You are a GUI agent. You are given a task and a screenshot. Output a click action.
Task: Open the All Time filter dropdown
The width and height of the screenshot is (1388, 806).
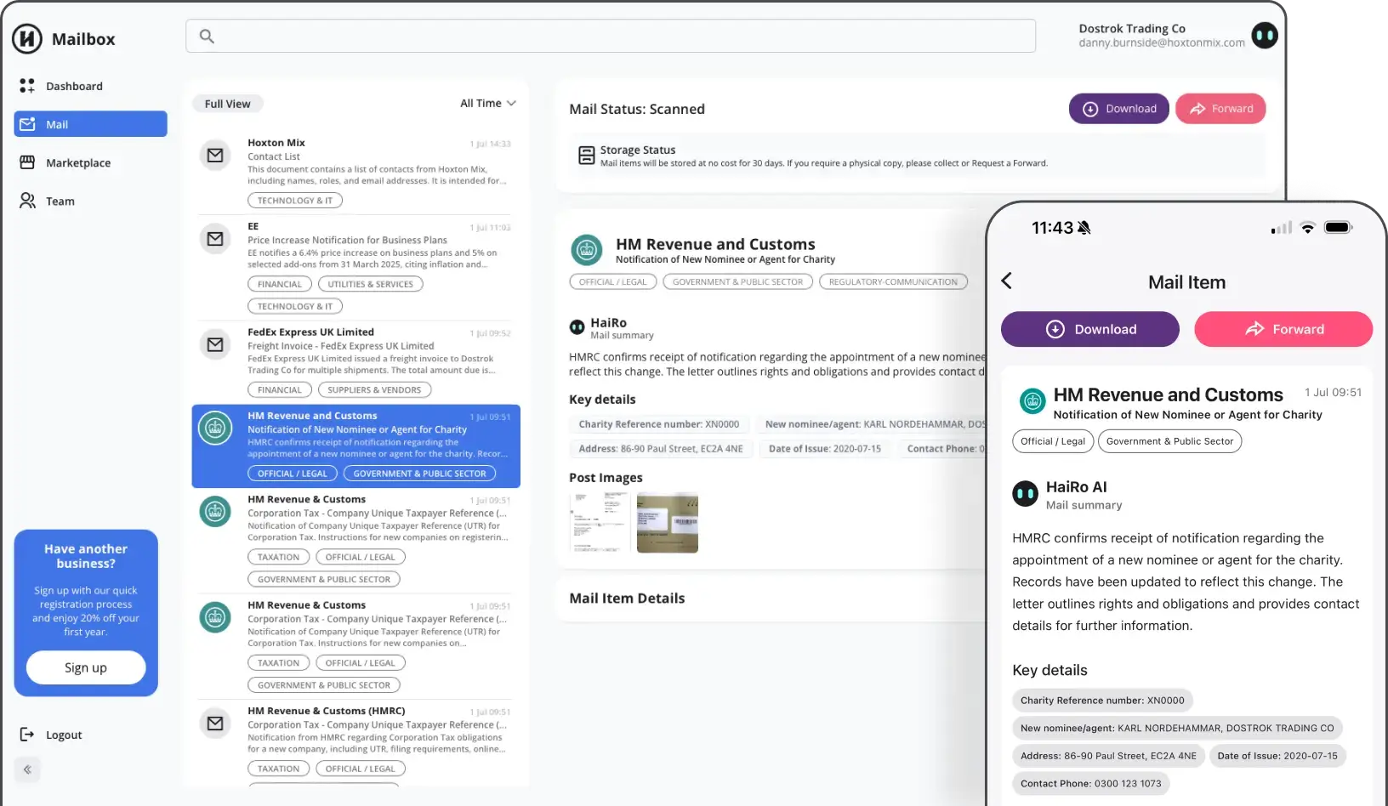pos(487,103)
